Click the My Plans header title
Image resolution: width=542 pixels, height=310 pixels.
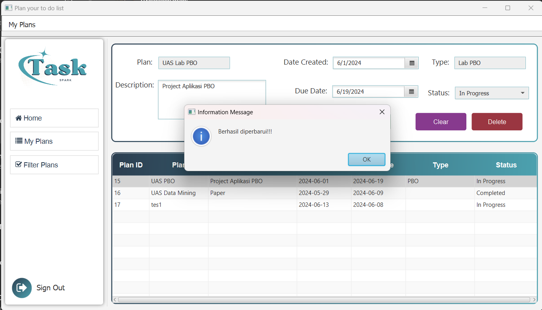click(x=22, y=24)
